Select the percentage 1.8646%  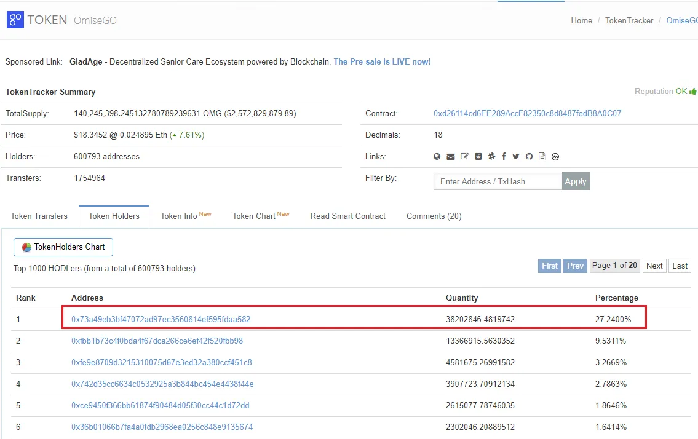pos(611,405)
